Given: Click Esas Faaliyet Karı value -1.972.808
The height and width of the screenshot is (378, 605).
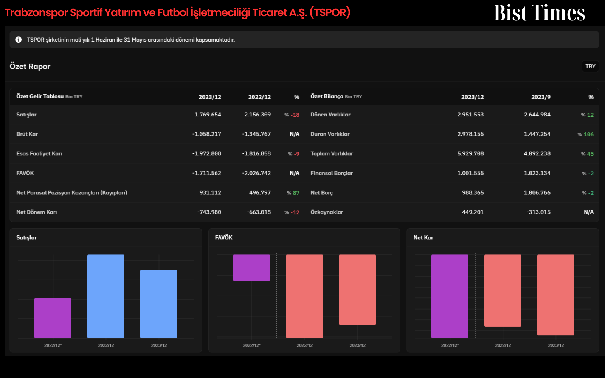Looking at the screenshot, I should [206, 153].
